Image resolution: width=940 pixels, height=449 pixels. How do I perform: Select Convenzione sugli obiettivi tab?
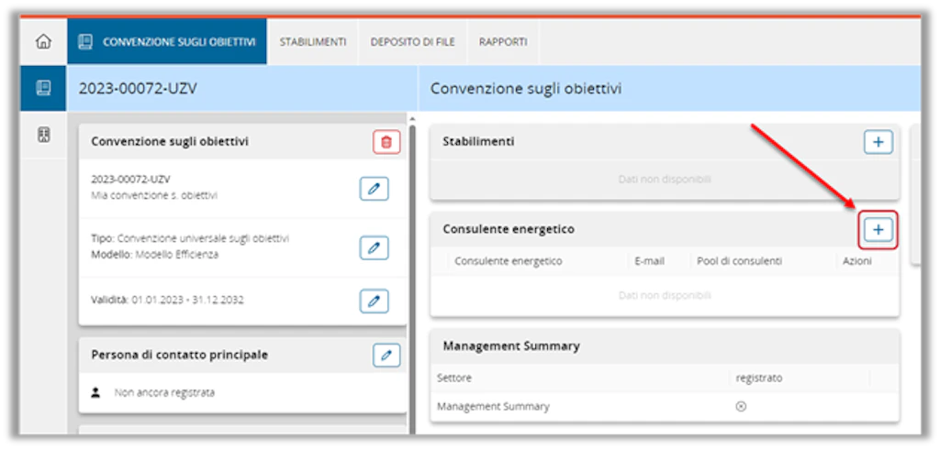click(167, 42)
